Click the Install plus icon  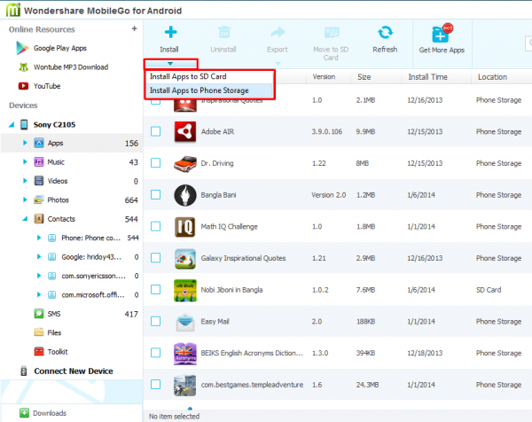tap(170, 32)
